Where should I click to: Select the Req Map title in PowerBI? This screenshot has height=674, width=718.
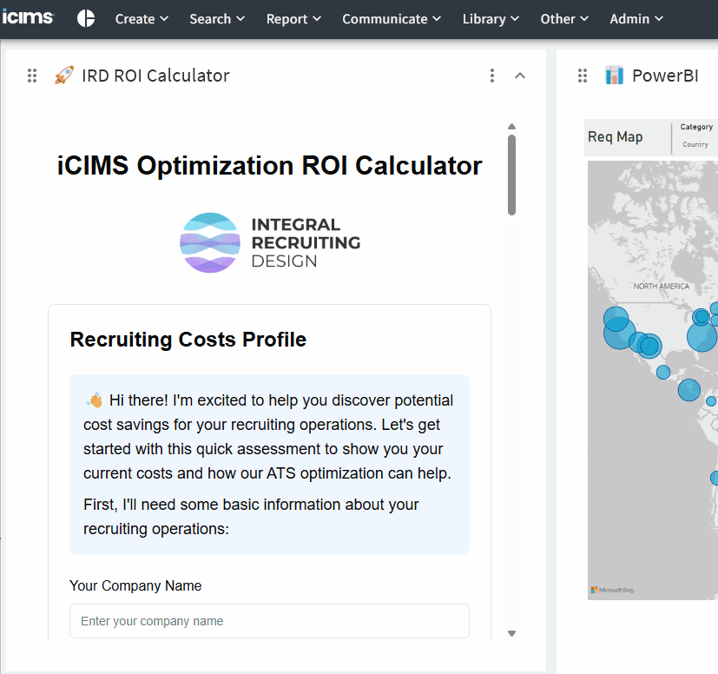615,136
